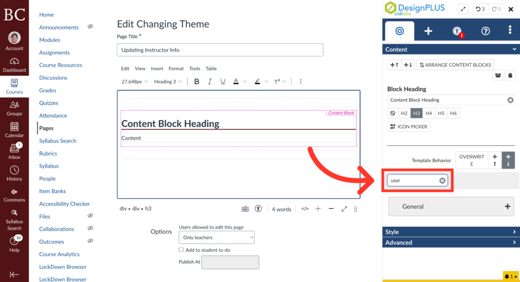Open History in global navigation
520x282 pixels.
pyautogui.click(x=14, y=174)
